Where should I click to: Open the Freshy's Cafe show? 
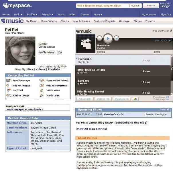(x=114, y=114)
